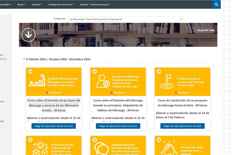This screenshot has width=233, height=155.
Task: Click section title 2ª Edición 2024 Octubre-Diciembre
Action: (x=58, y=59)
